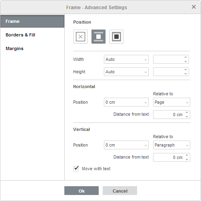Viewport: 201px width, 201px height.
Task: Close the Advanced Settings dialog
Action: pos(194,7)
